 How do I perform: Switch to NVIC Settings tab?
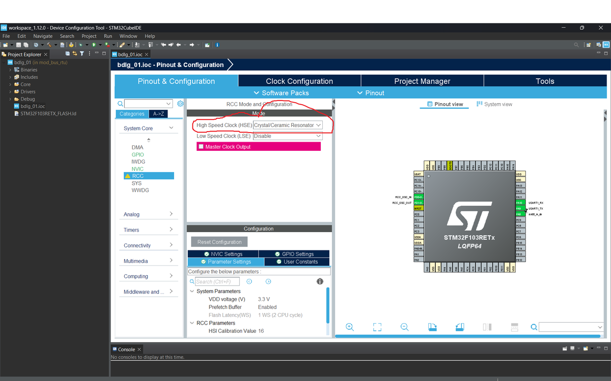point(223,254)
